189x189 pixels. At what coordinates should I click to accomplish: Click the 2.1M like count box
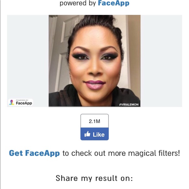pos(94,121)
